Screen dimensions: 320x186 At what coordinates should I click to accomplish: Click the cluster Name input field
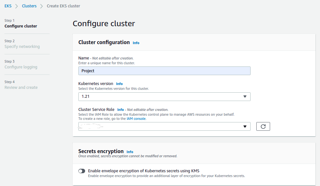164,71
